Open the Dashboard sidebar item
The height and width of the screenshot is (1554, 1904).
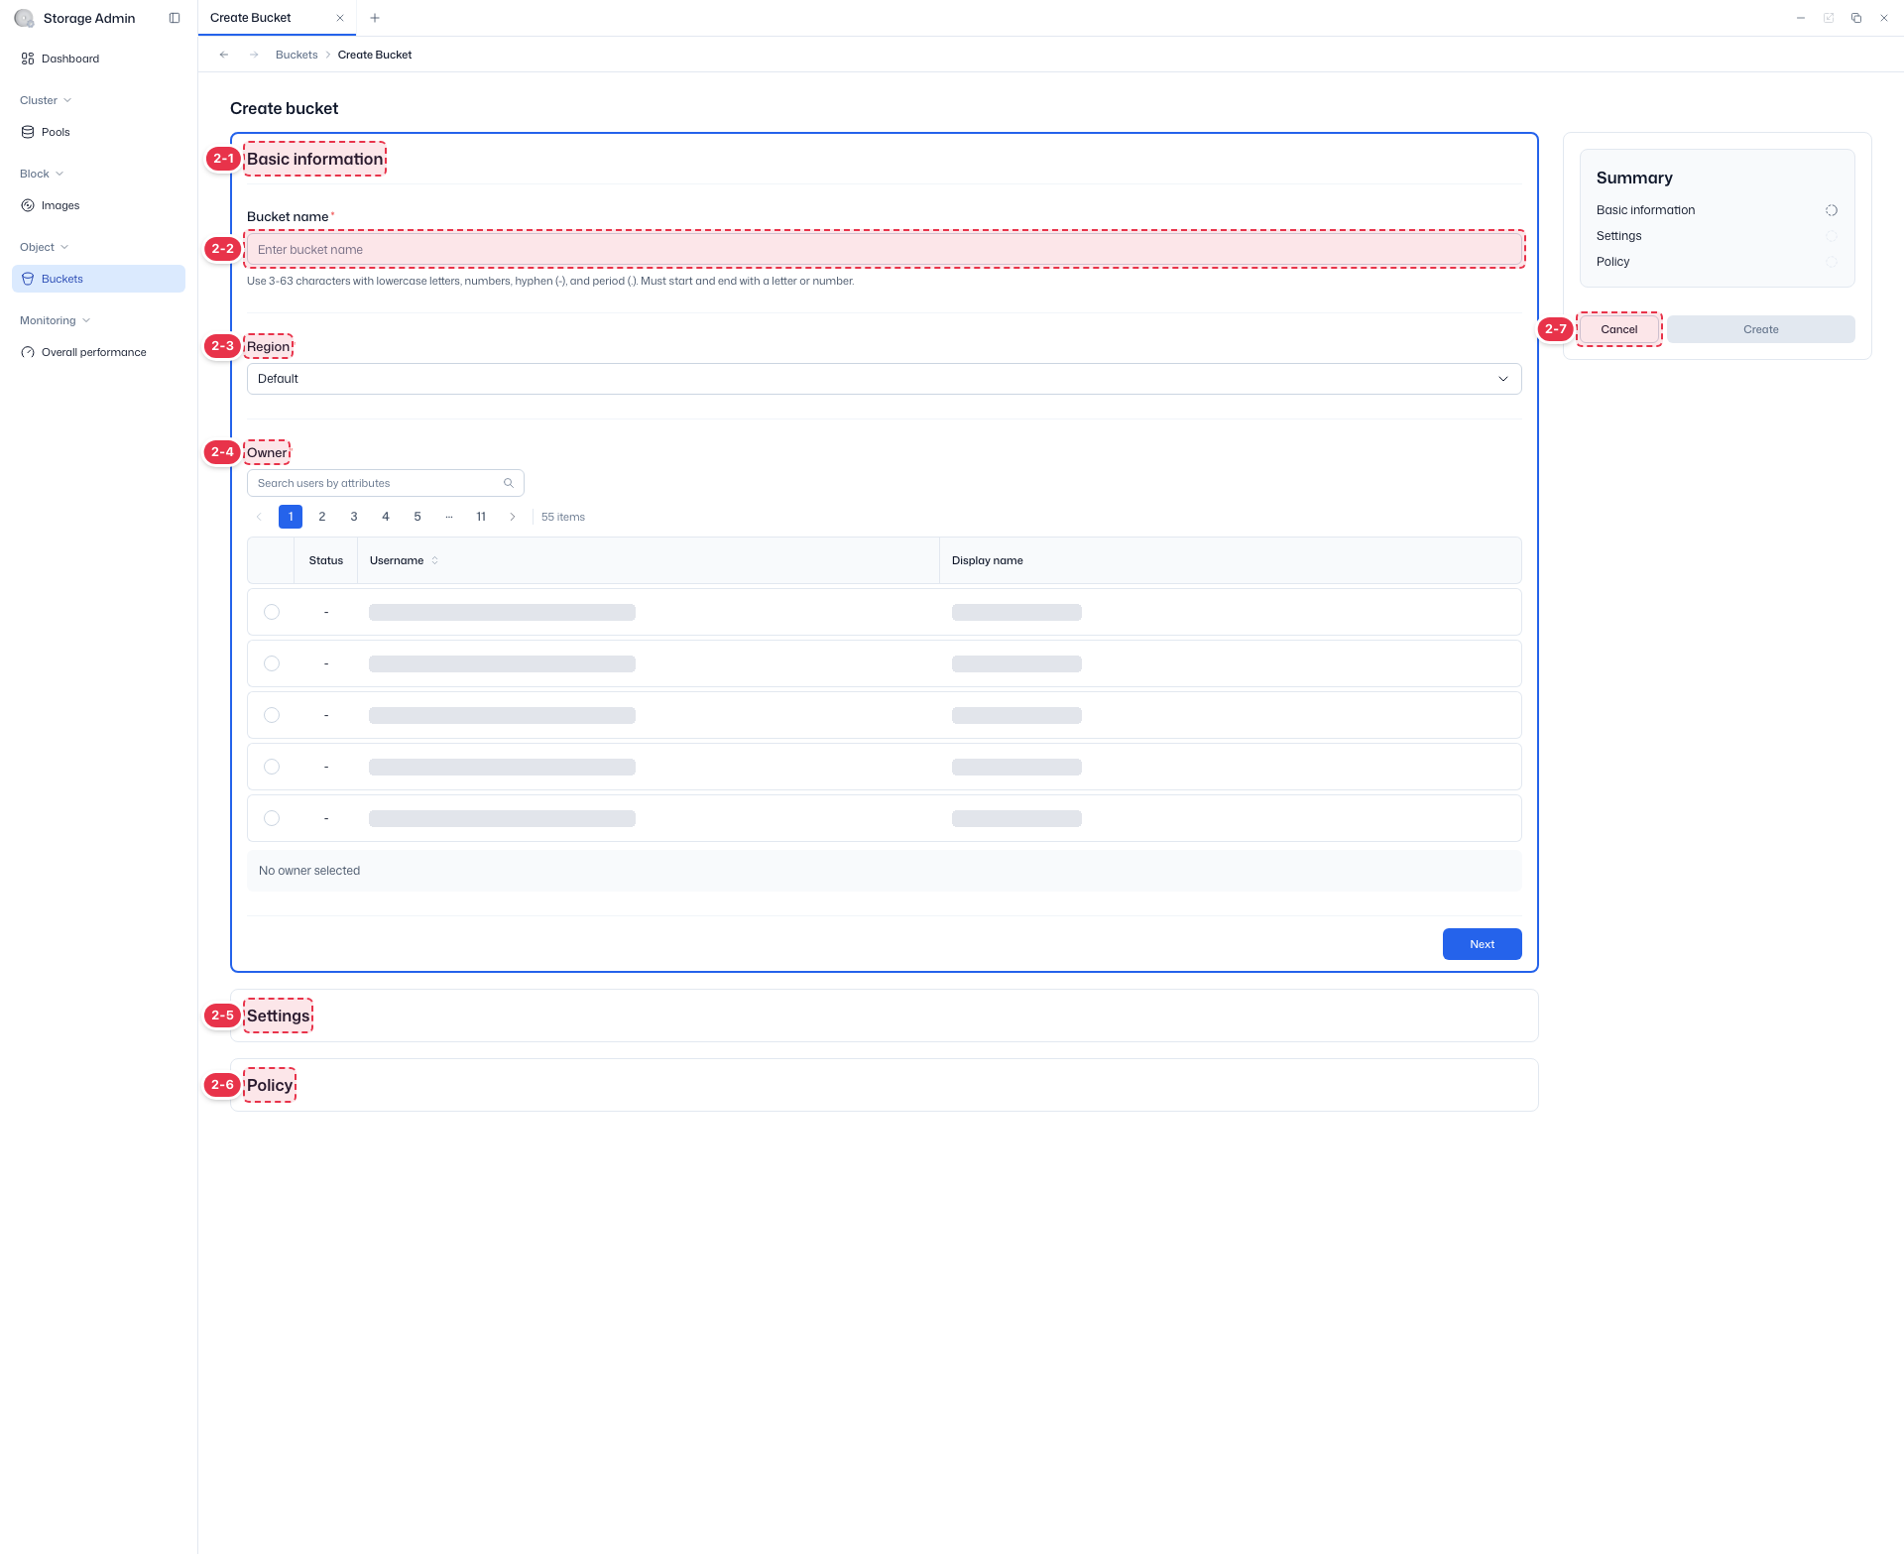point(98,59)
